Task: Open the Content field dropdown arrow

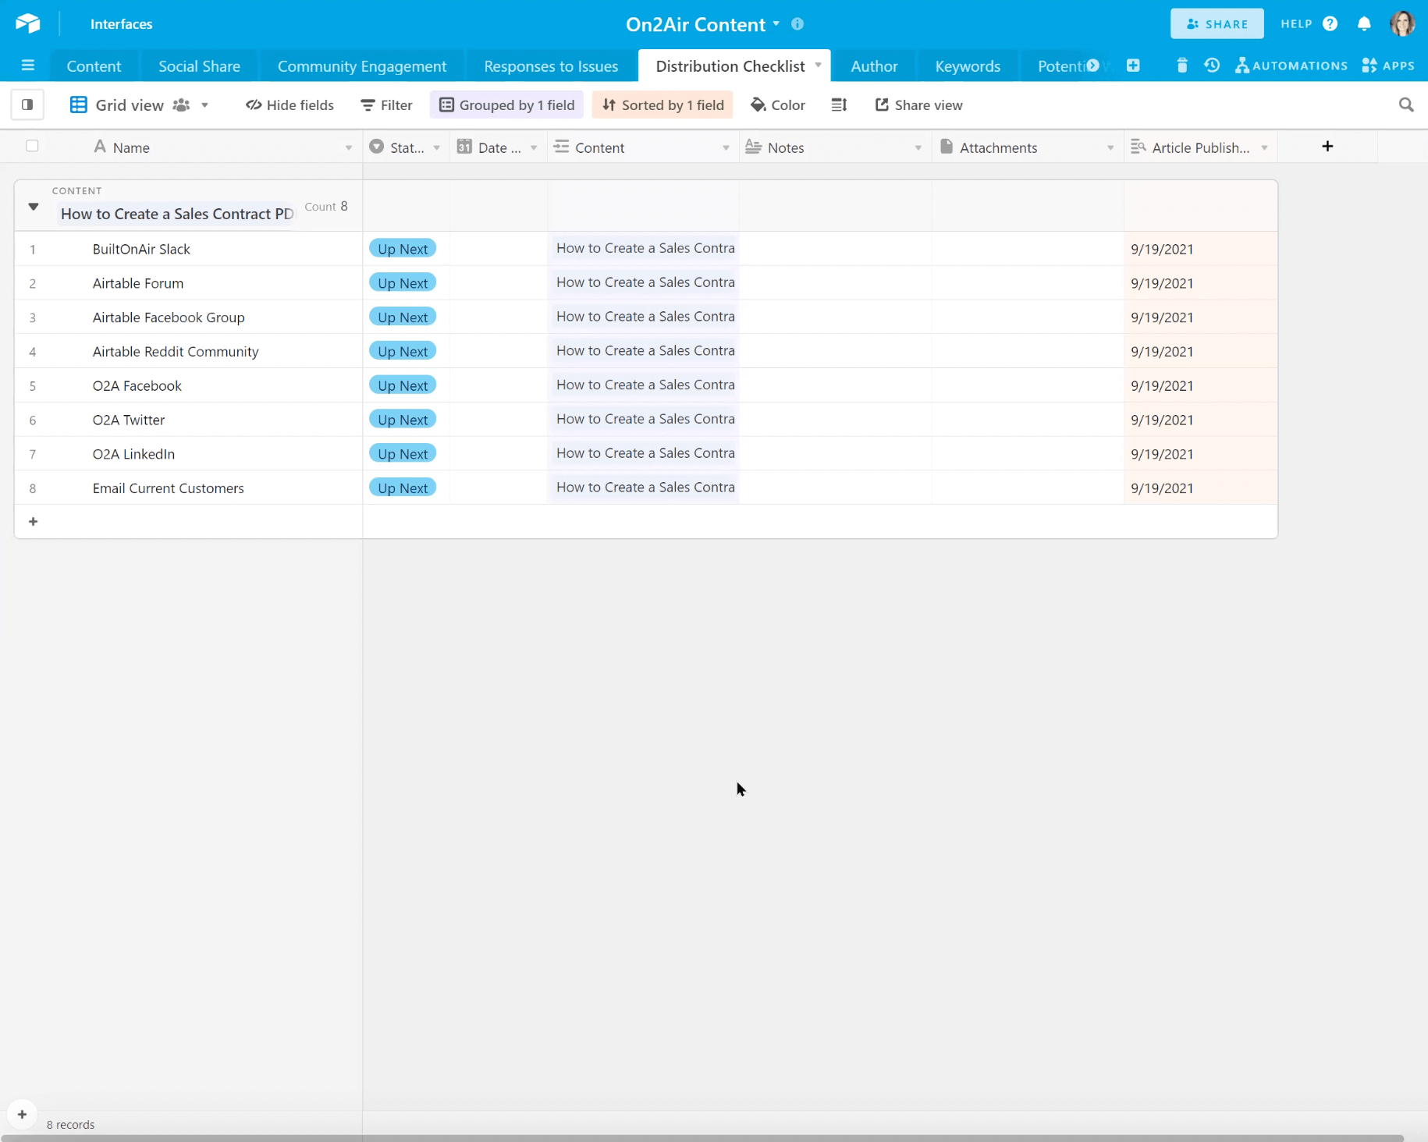Action: pos(726,147)
